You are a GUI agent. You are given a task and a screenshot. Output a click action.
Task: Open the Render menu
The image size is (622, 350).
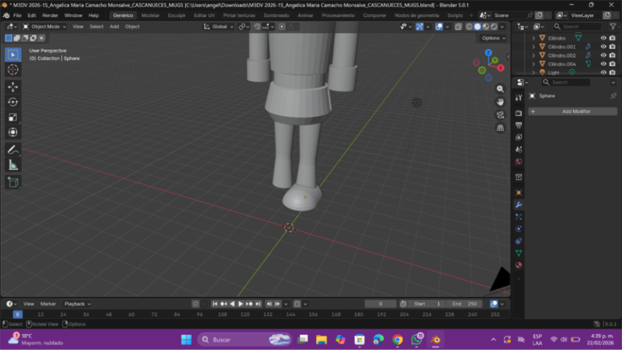50,15
